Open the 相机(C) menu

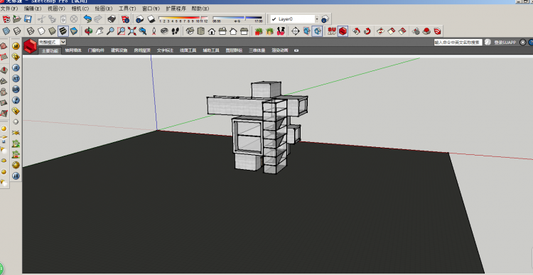[80, 9]
